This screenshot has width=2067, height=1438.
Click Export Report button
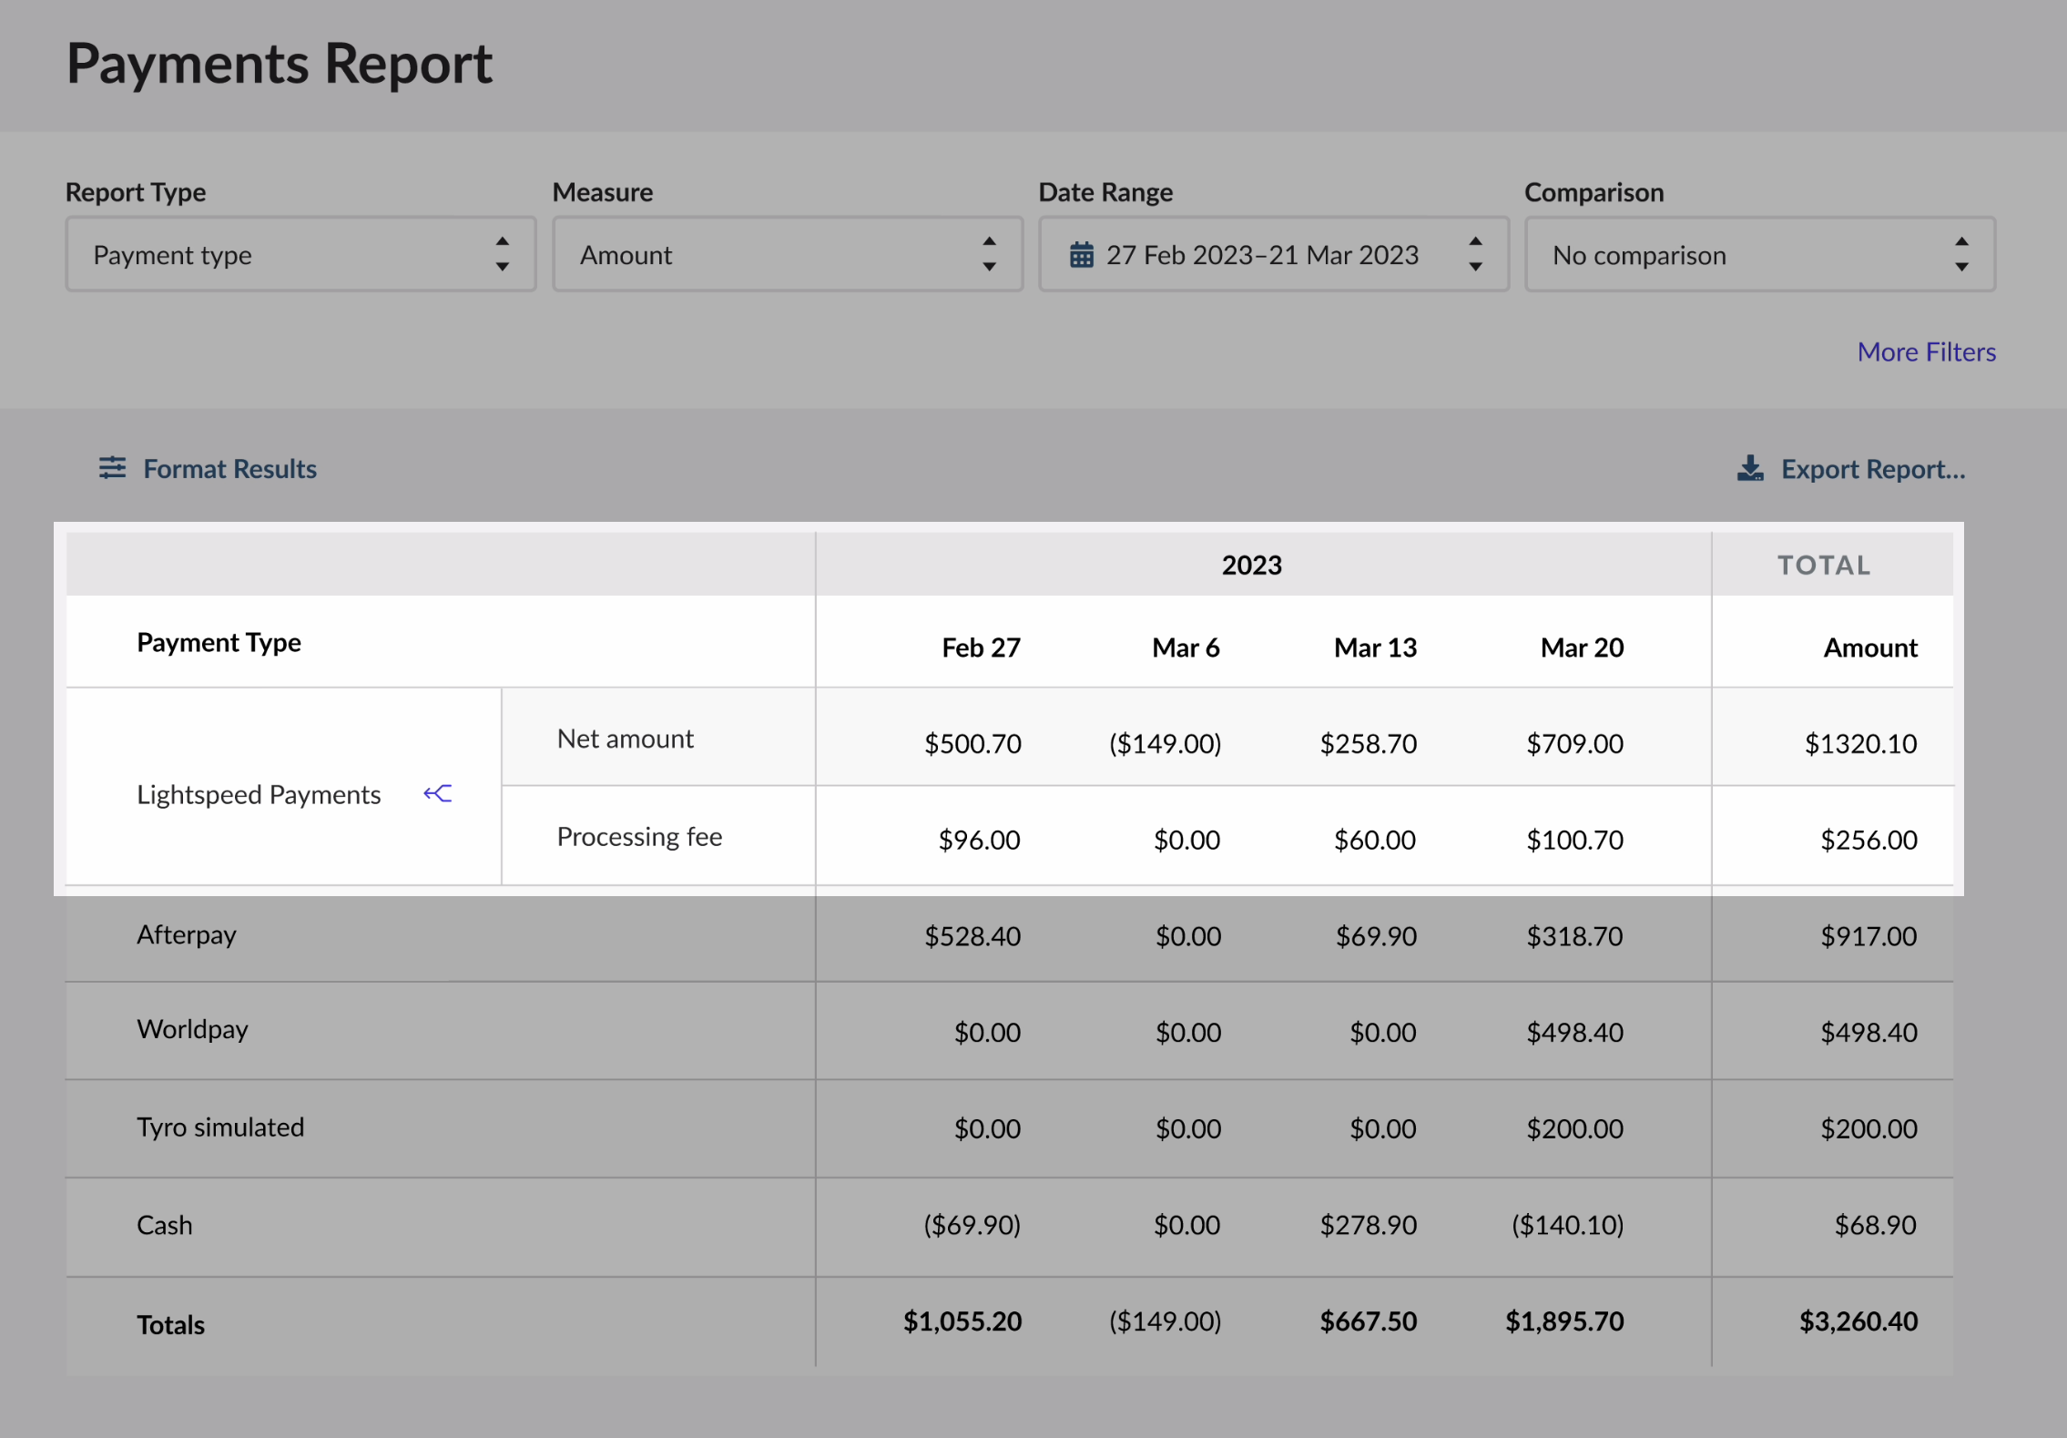point(1872,469)
